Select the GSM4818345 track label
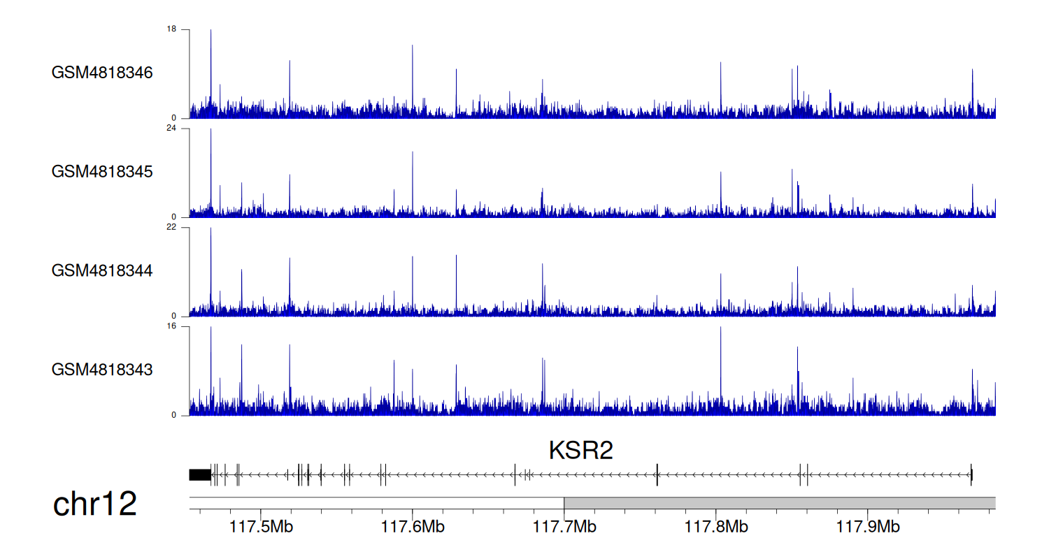The height and width of the screenshot is (545, 1049). tap(102, 171)
